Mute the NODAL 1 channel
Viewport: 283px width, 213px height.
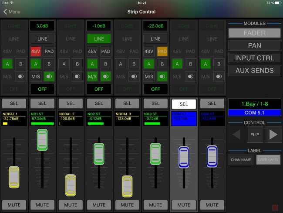click(x=14, y=205)
